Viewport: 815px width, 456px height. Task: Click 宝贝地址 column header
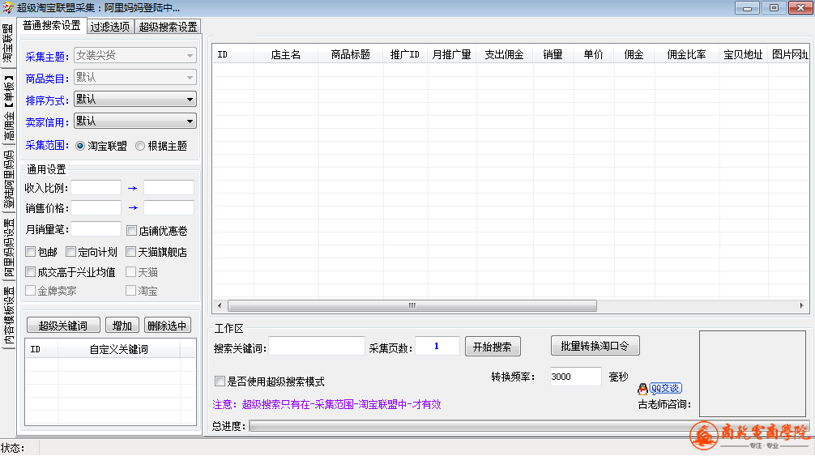tap(743, 54)
